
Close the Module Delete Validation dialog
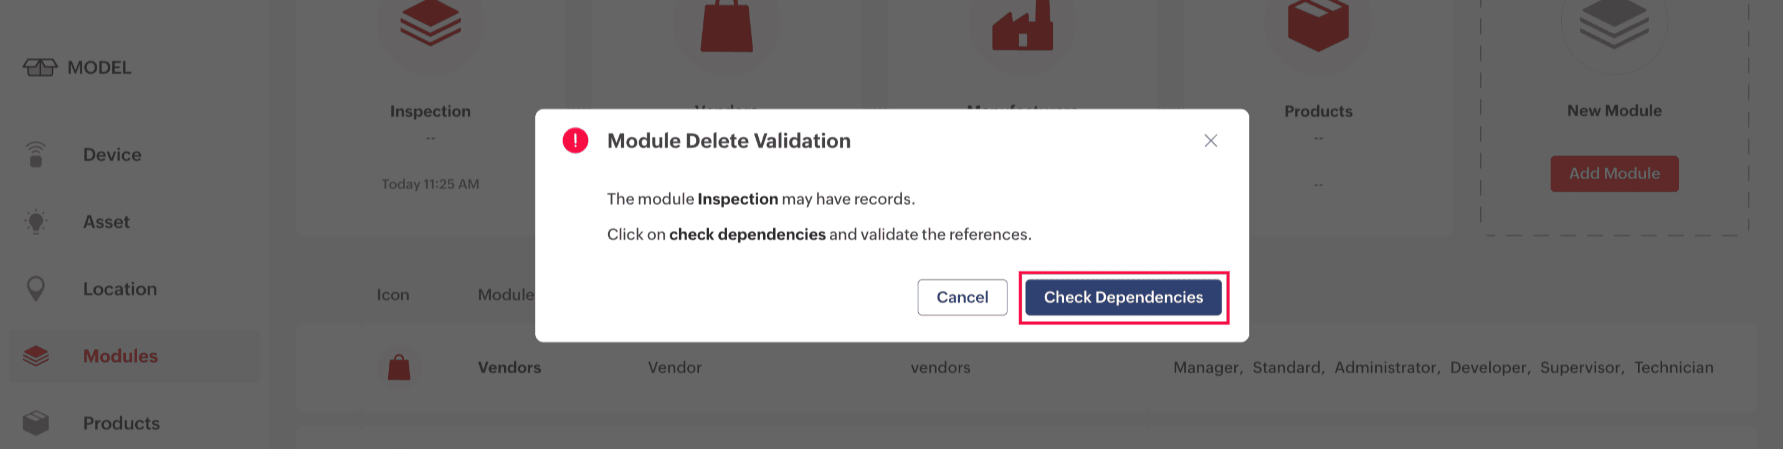1210,141
